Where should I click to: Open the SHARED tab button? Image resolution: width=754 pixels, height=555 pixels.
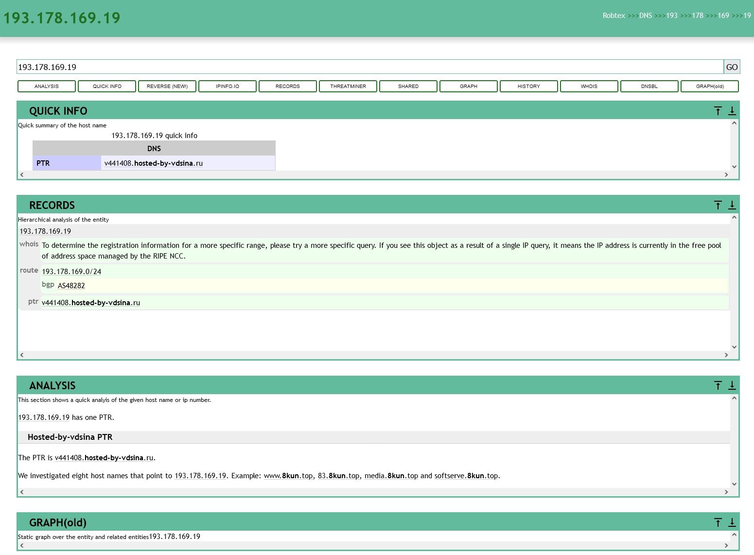[x=408, y=86]
